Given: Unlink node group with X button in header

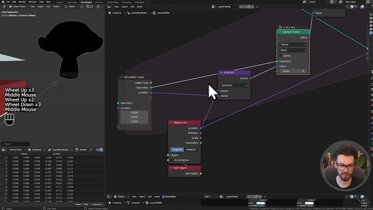Looking at the screenshot, I should tap(252, 6).
